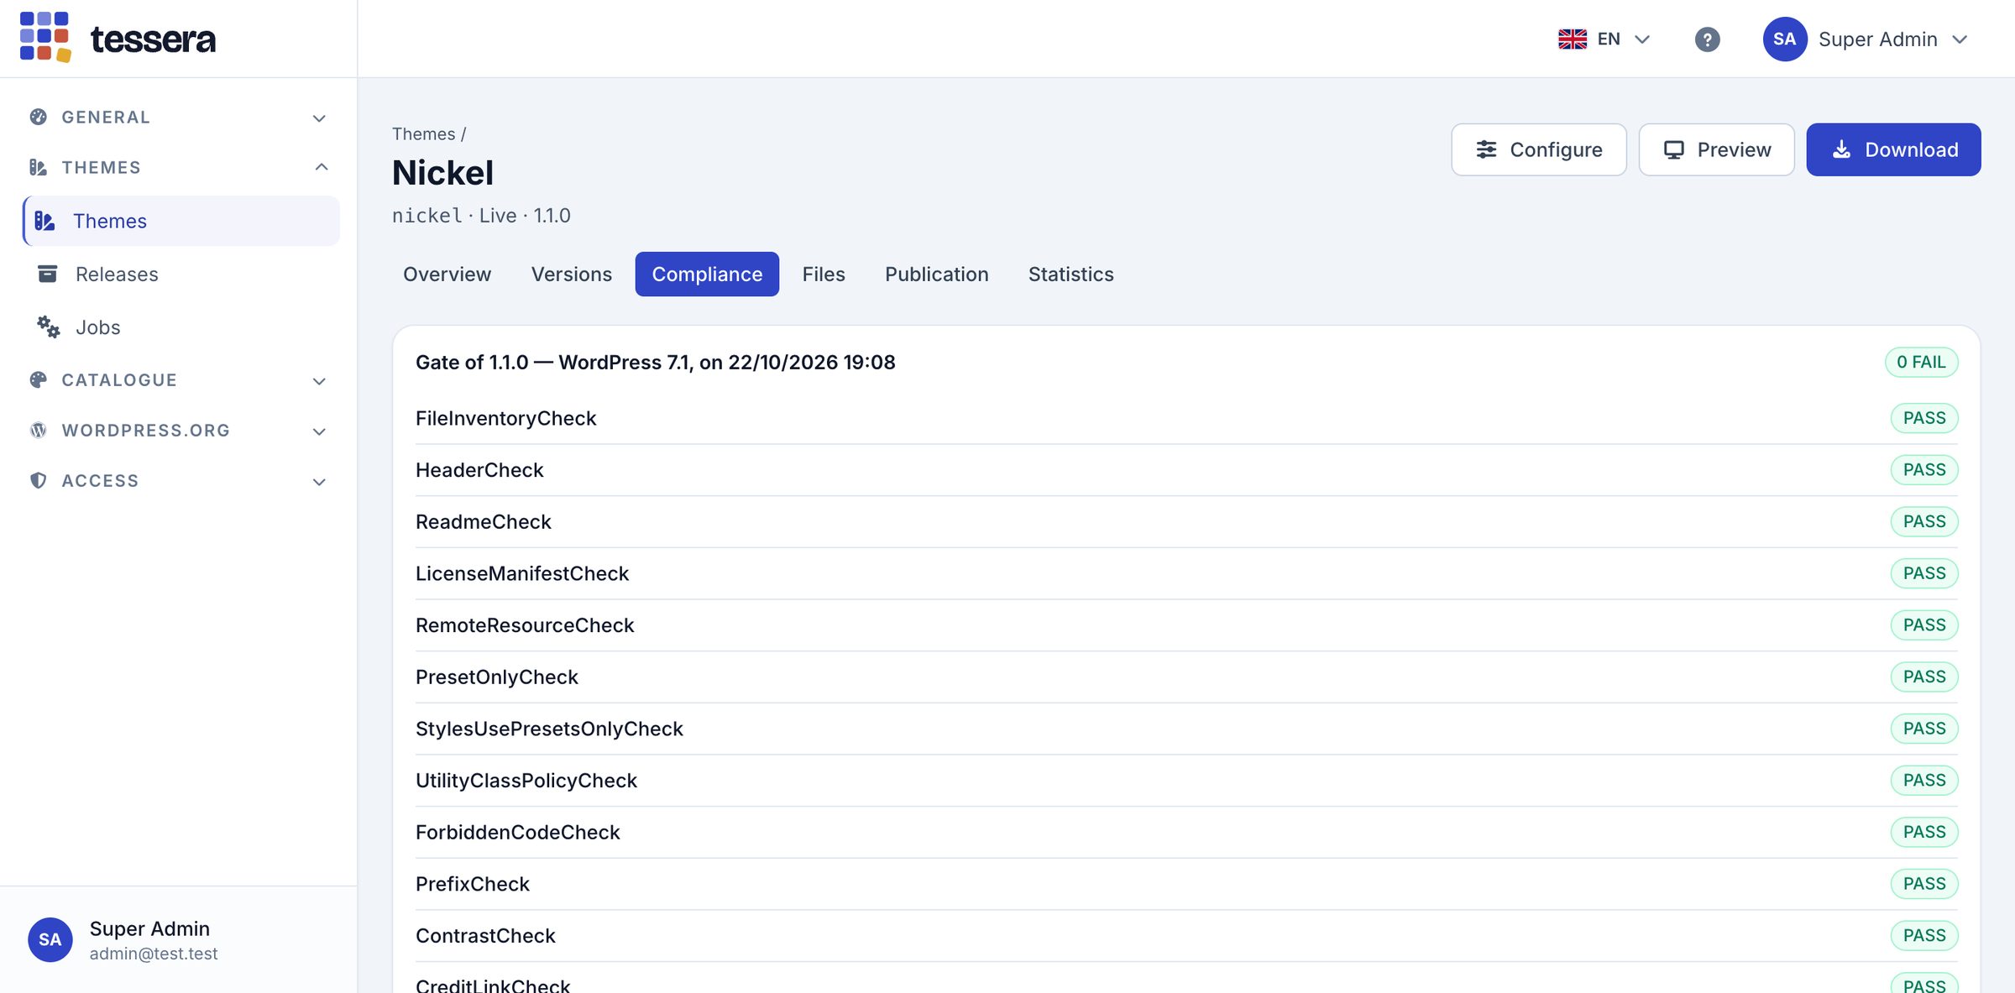Click the RemoteResourceCheck row label
This screenshot has height=993, width=2015.
coord(525,625)
